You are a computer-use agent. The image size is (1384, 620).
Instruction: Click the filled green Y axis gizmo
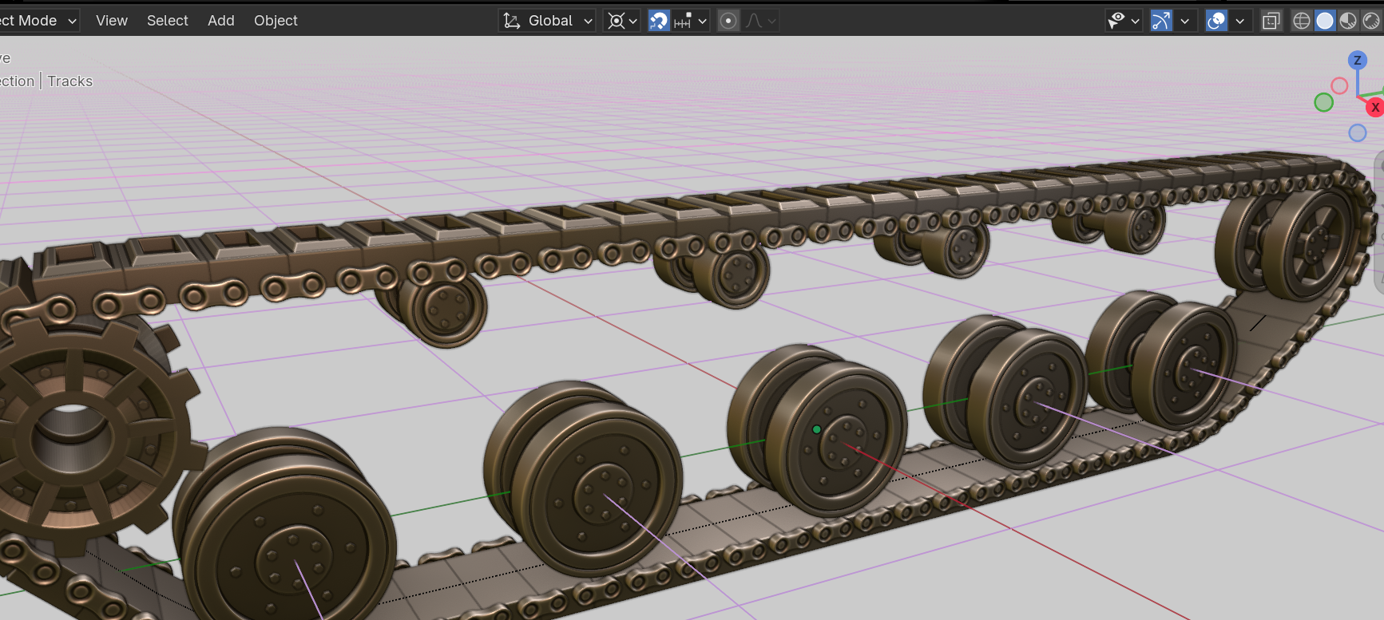1323,102
